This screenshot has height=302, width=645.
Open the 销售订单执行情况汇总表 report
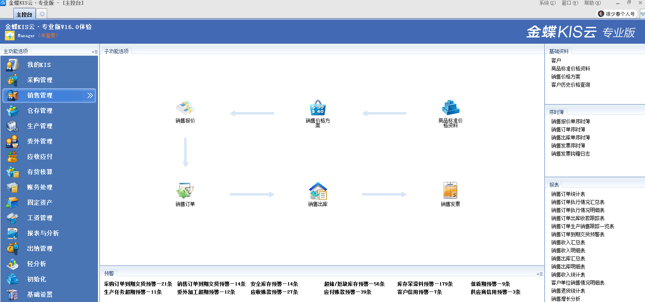pos(578,202)
